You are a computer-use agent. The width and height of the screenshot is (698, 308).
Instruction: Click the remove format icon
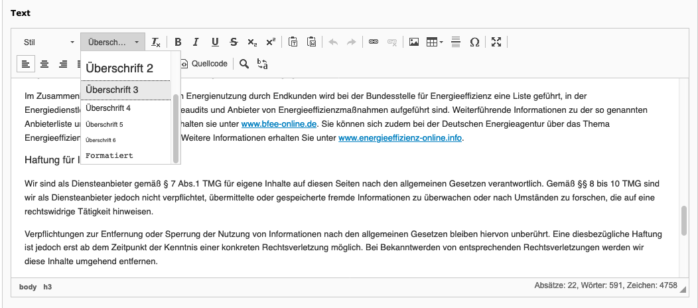pos(156,42)
